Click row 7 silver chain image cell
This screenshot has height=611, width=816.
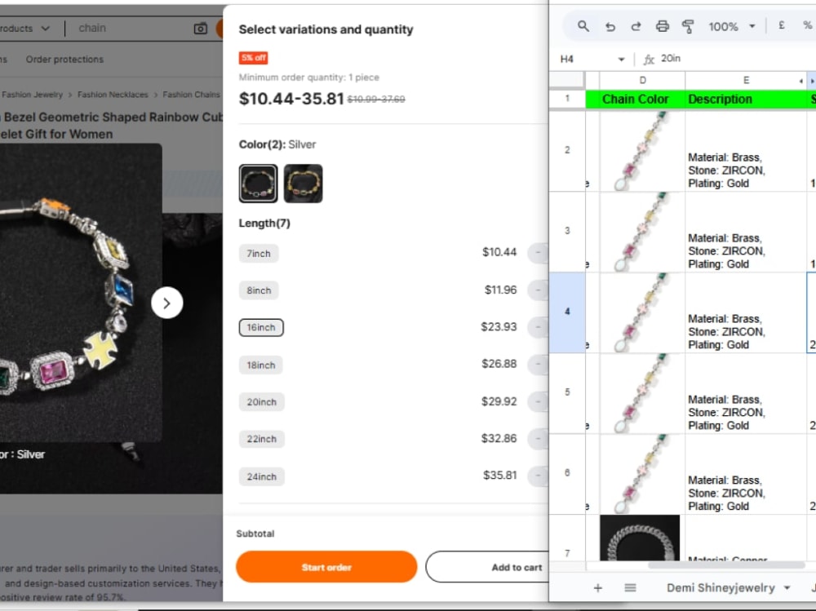tap(640, 538)
